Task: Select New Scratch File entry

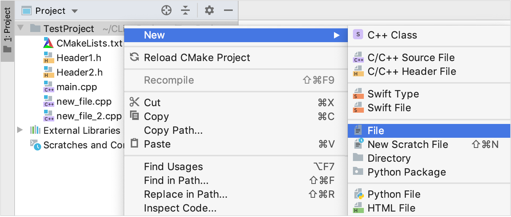Action: click(408, 144)
